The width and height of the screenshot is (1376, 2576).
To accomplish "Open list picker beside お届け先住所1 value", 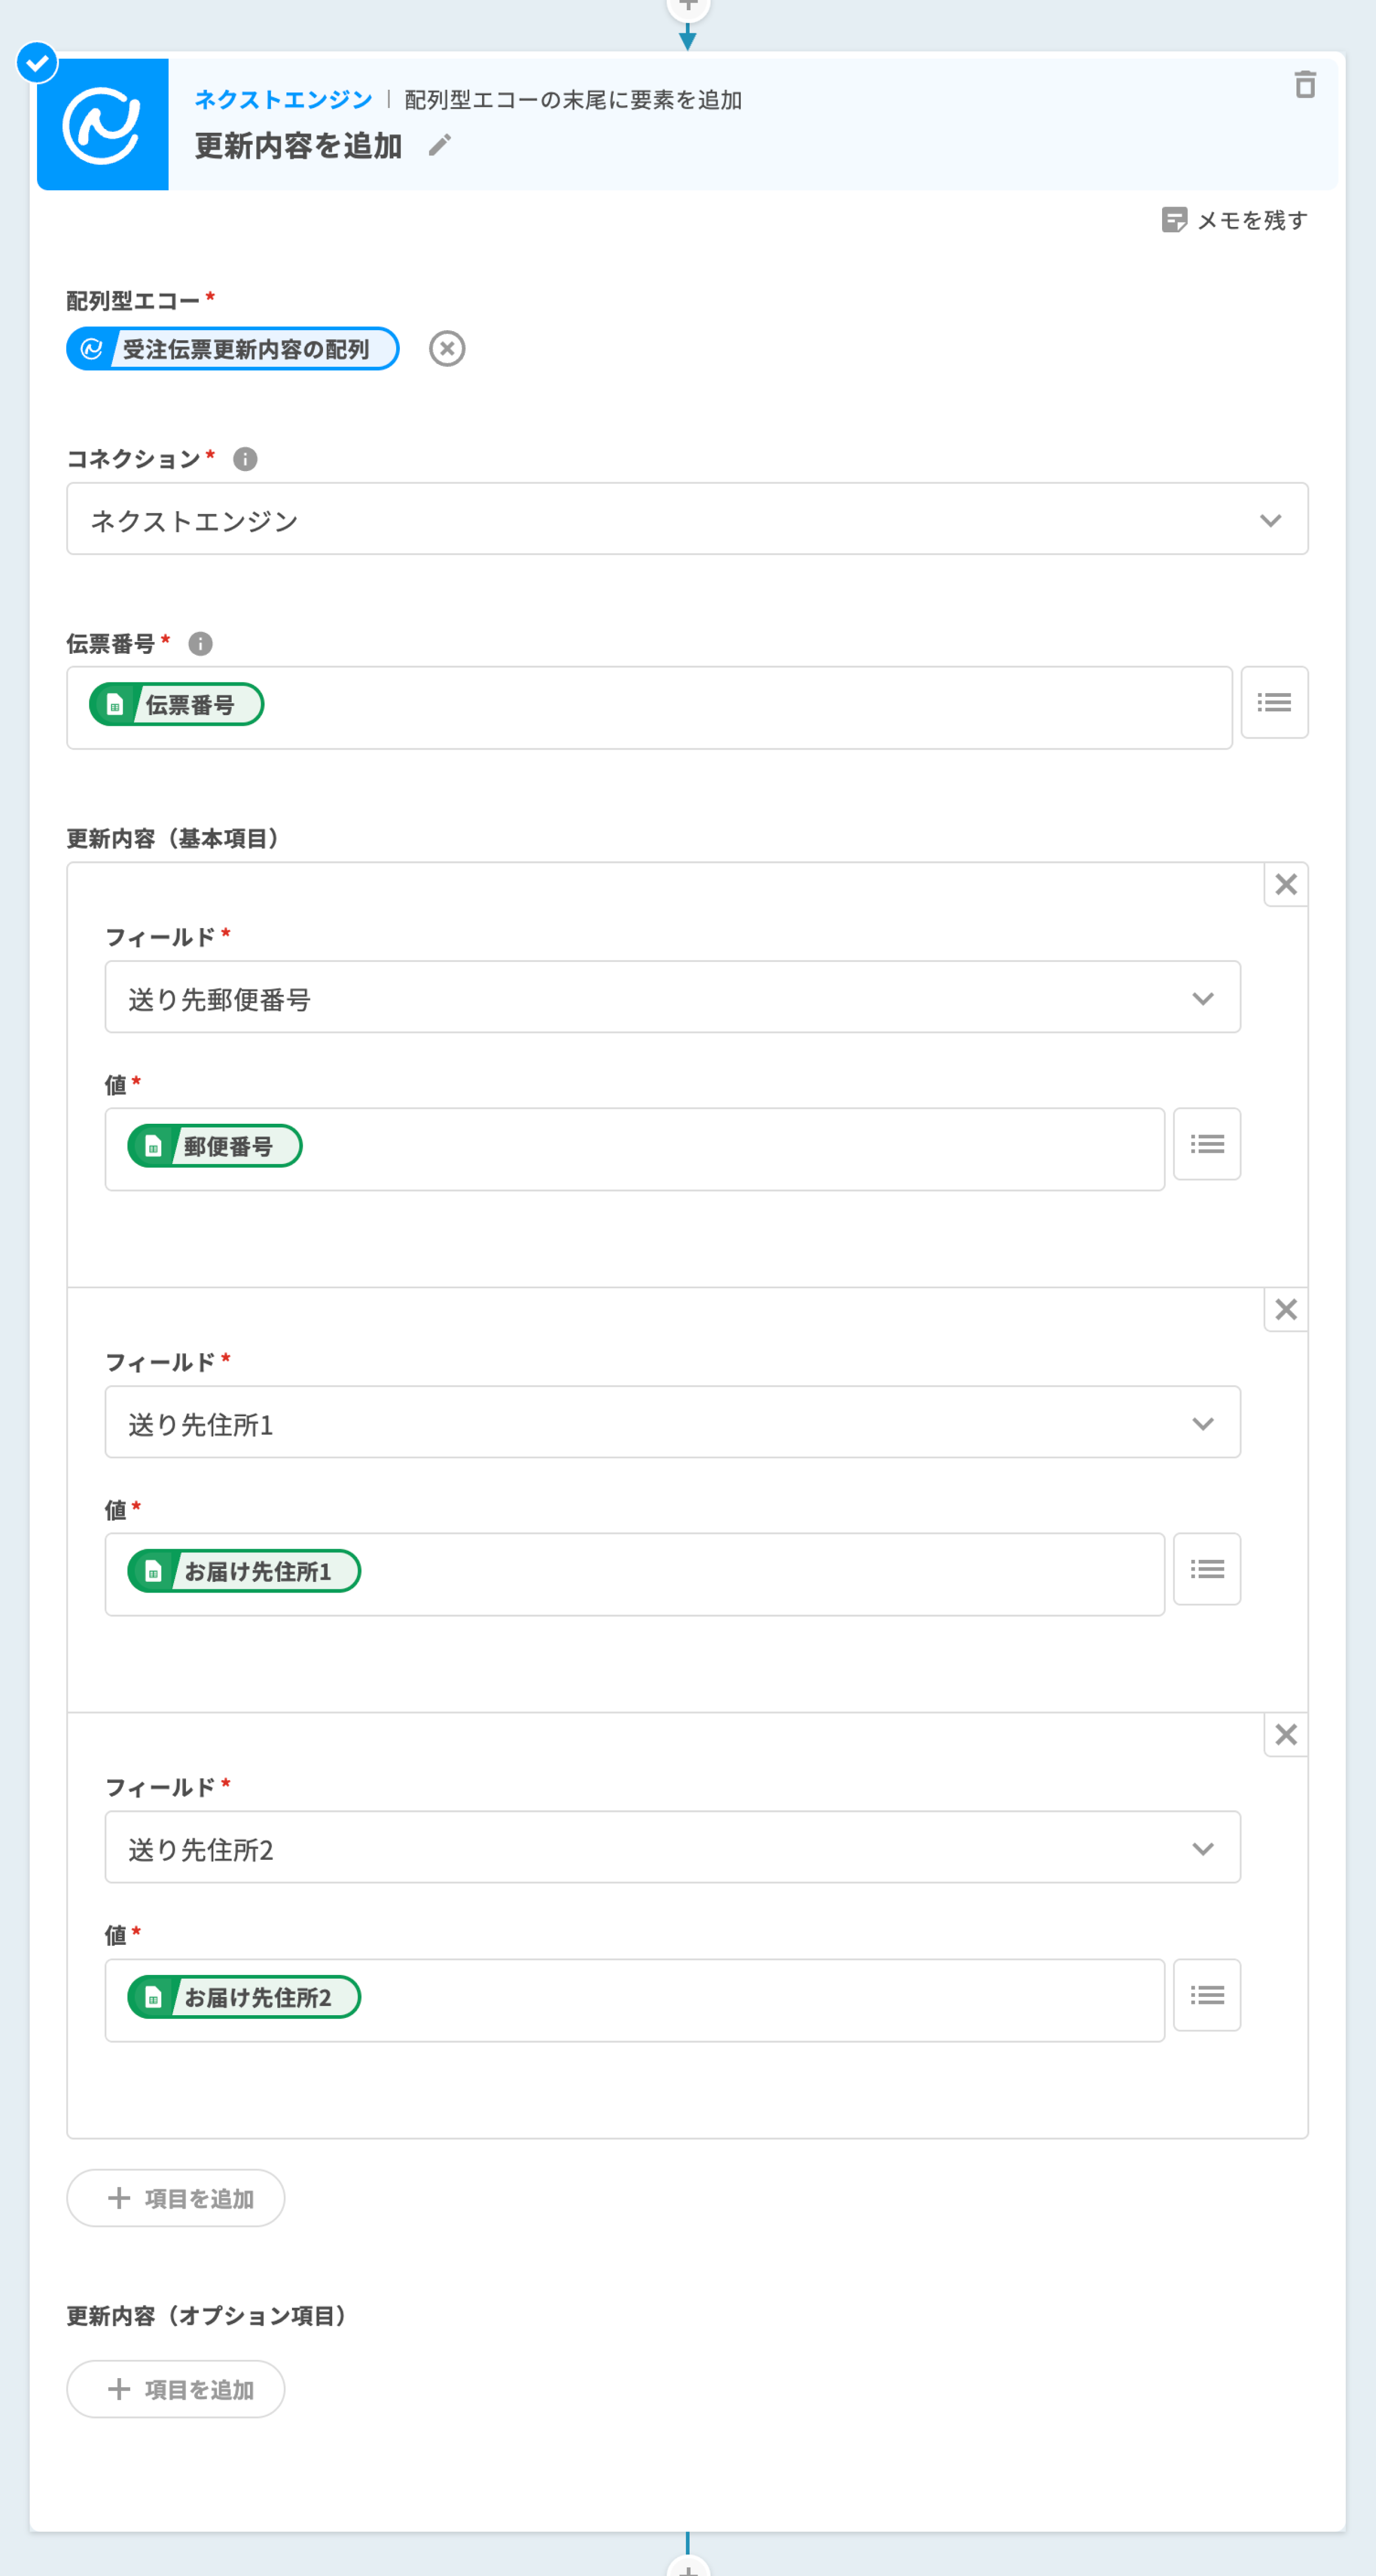I will pos(1206,1570).
